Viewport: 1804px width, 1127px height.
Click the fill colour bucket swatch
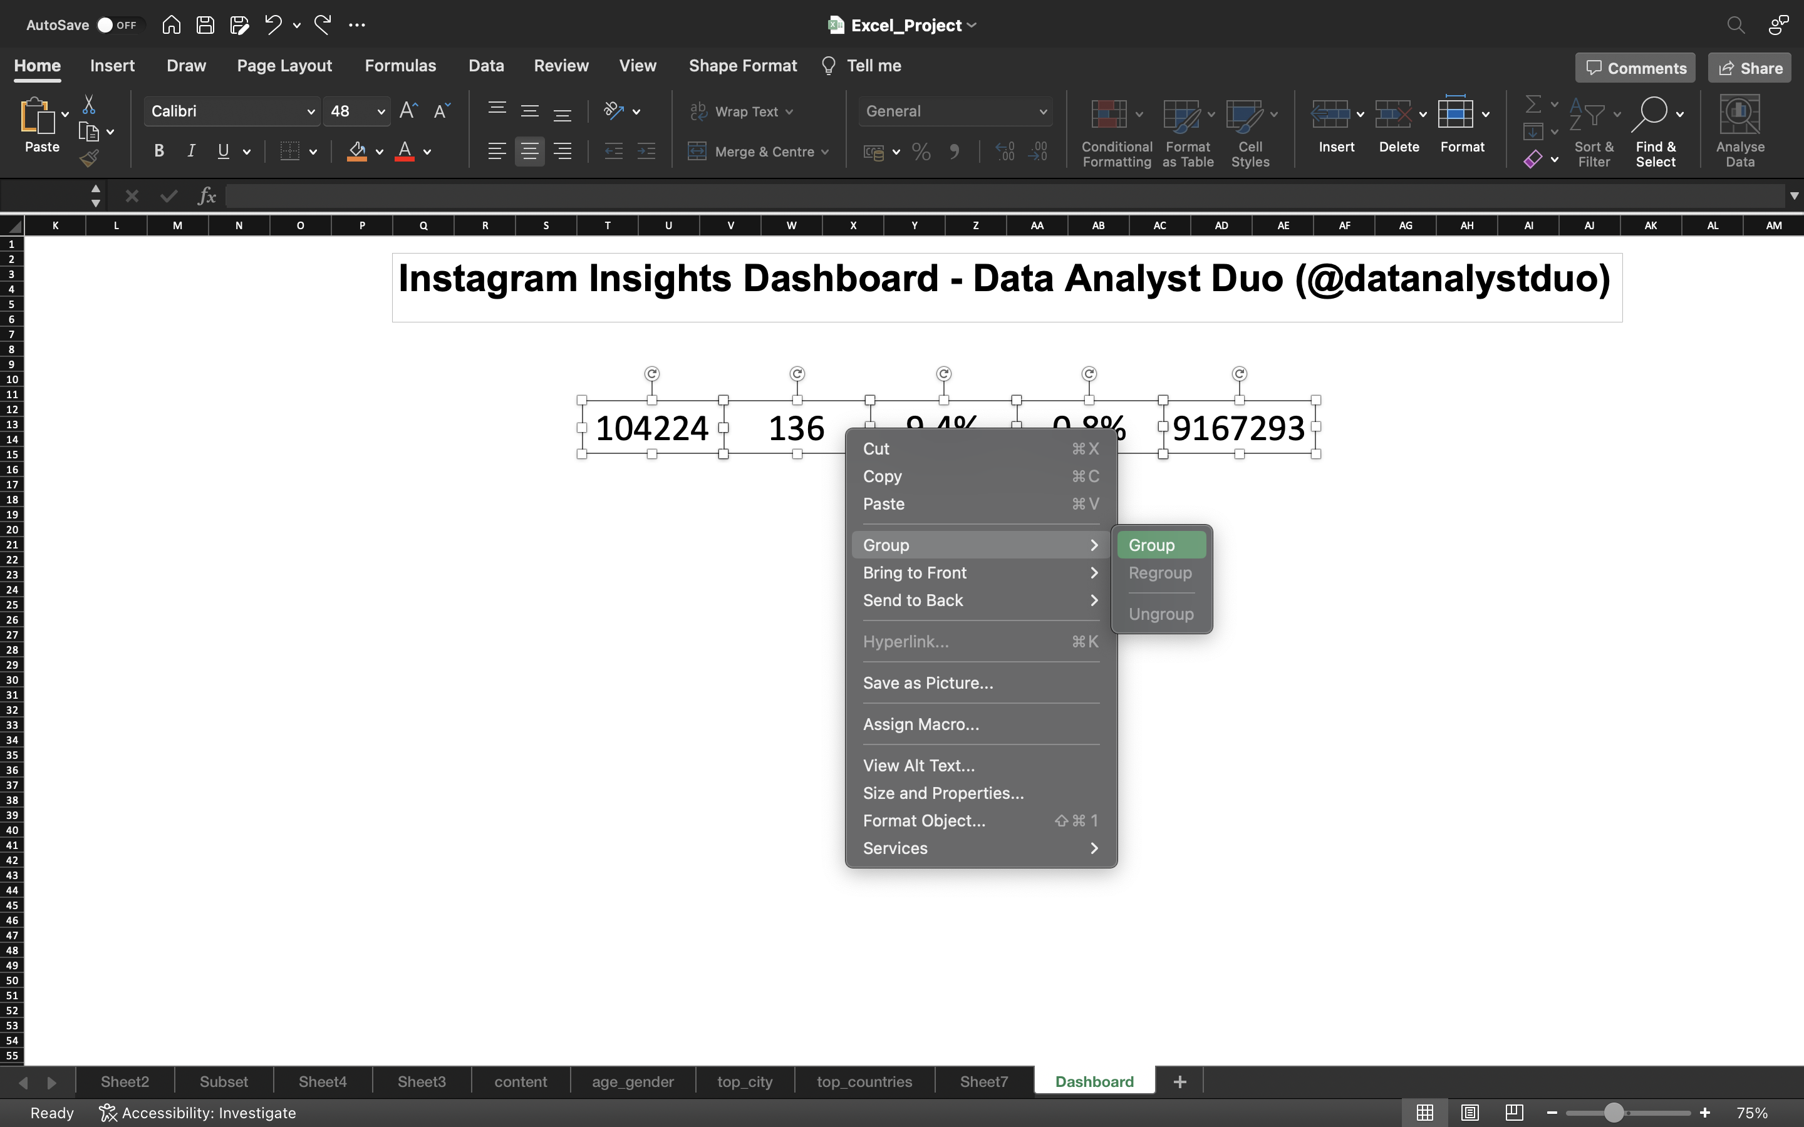(357, 152)
